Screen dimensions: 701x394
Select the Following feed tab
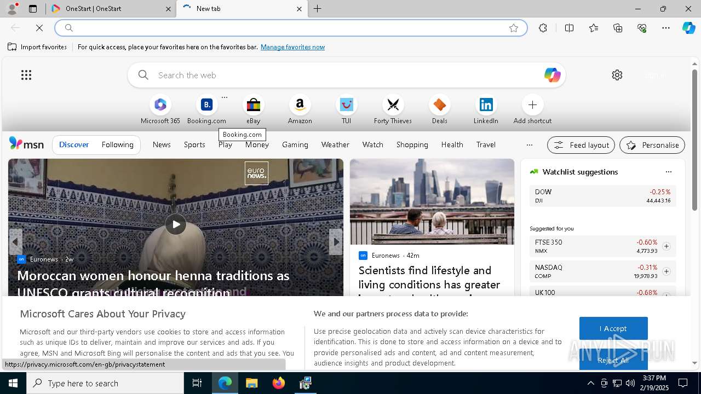coord(117,144)
